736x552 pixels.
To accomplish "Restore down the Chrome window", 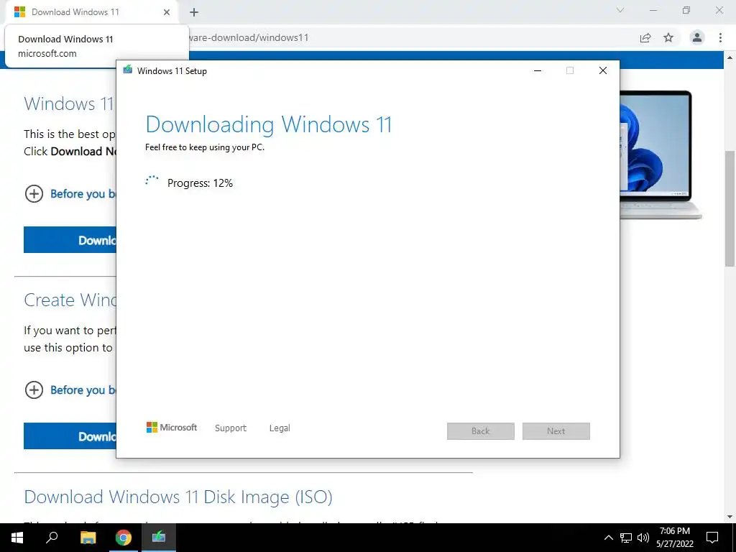I will 686,10.
